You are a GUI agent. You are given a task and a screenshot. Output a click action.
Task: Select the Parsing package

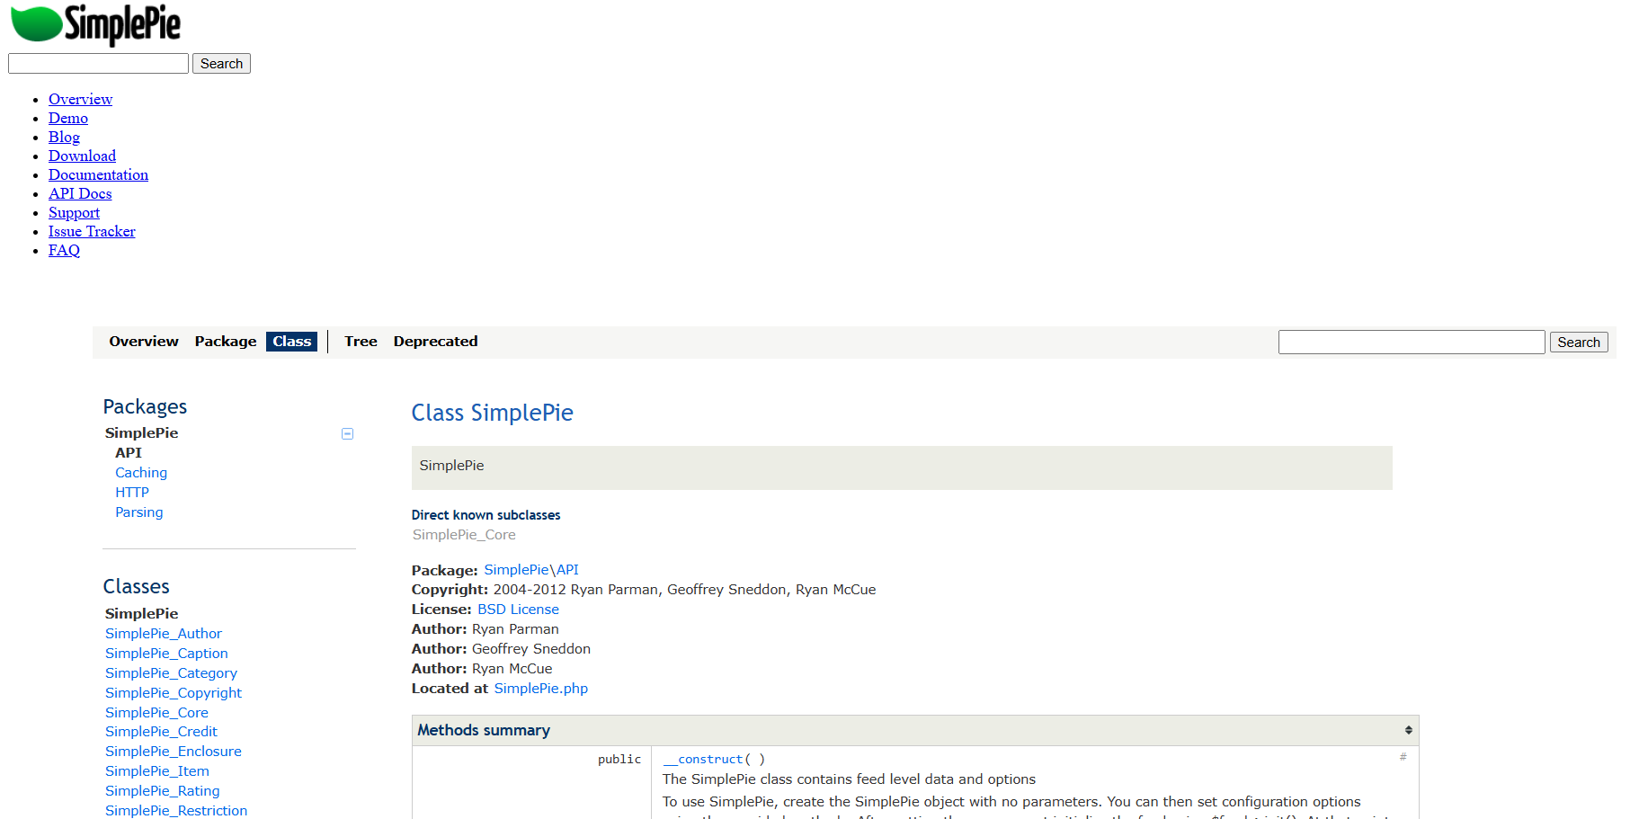pyautogui.click(x=139, y=512)
